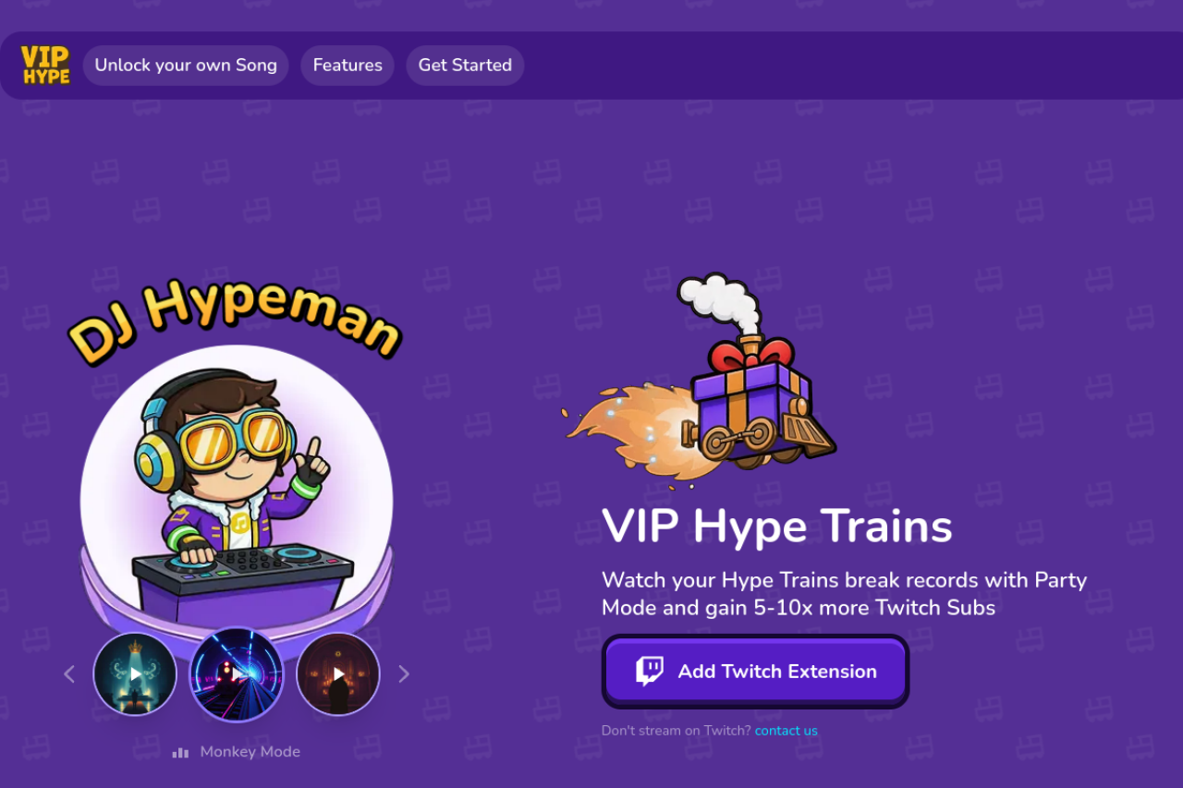Click the Add Twitch Extension button
Image resolution: width=1183 pixels, height=788 pixels.
(756, 672)
